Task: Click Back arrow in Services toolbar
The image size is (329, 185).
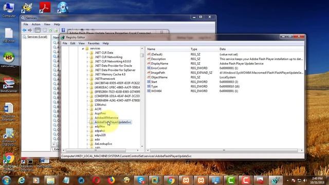Action: pos(24,30)
